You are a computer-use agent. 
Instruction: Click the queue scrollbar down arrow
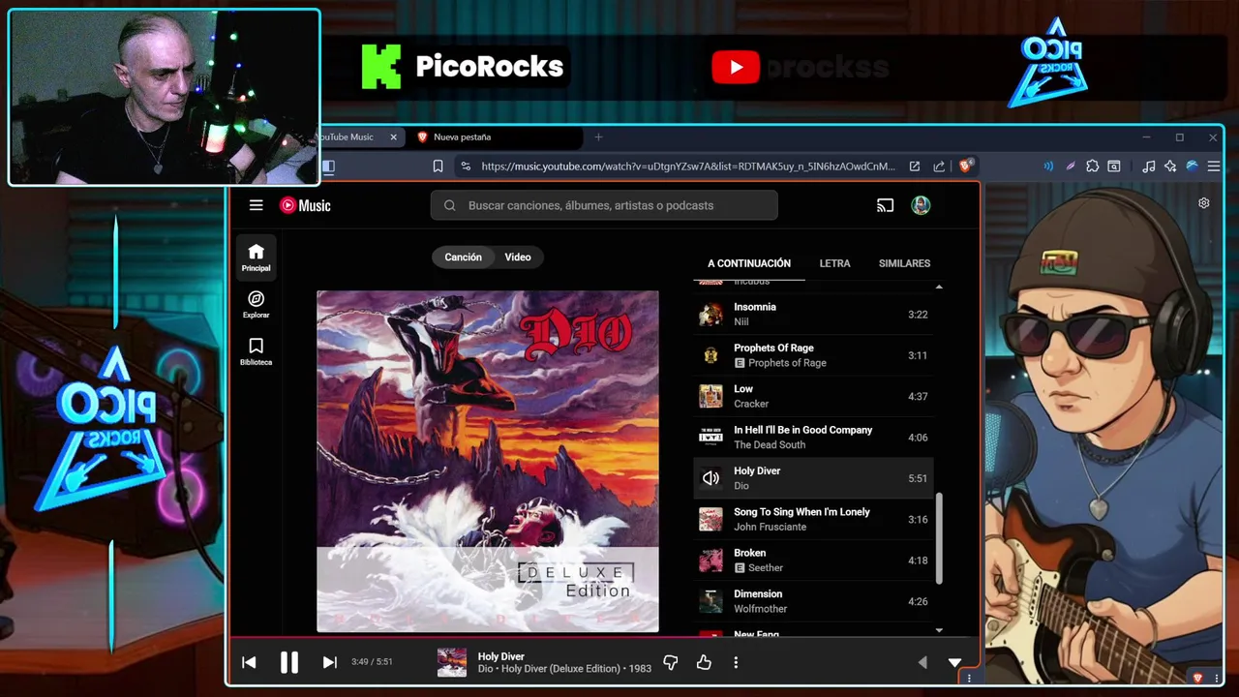pos(939,630)
